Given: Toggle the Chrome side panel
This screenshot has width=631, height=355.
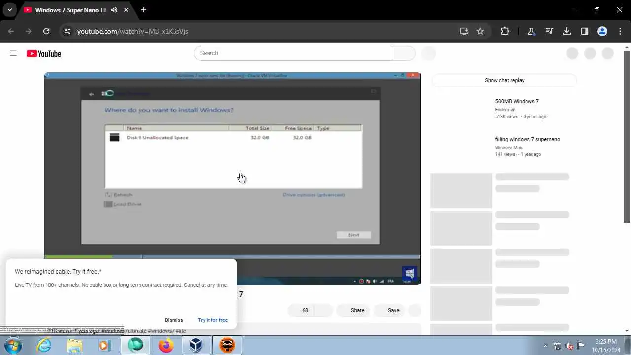Looking at the screenshot, I should (585, 31).
